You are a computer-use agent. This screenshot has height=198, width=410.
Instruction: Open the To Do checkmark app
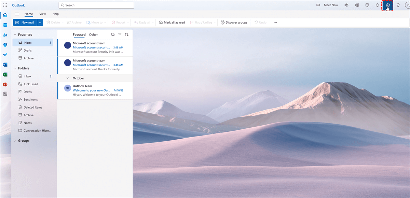[x=5, y=55]
